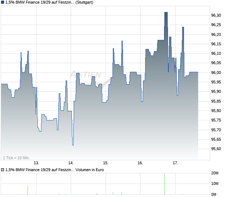
Task: Click the 96,00 price axis label
Action: coord(216,73)
